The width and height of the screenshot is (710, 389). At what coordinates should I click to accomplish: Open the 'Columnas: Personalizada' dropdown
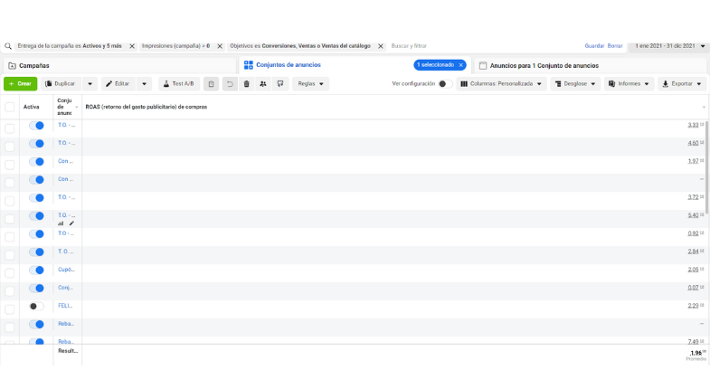tap(502, 84)
